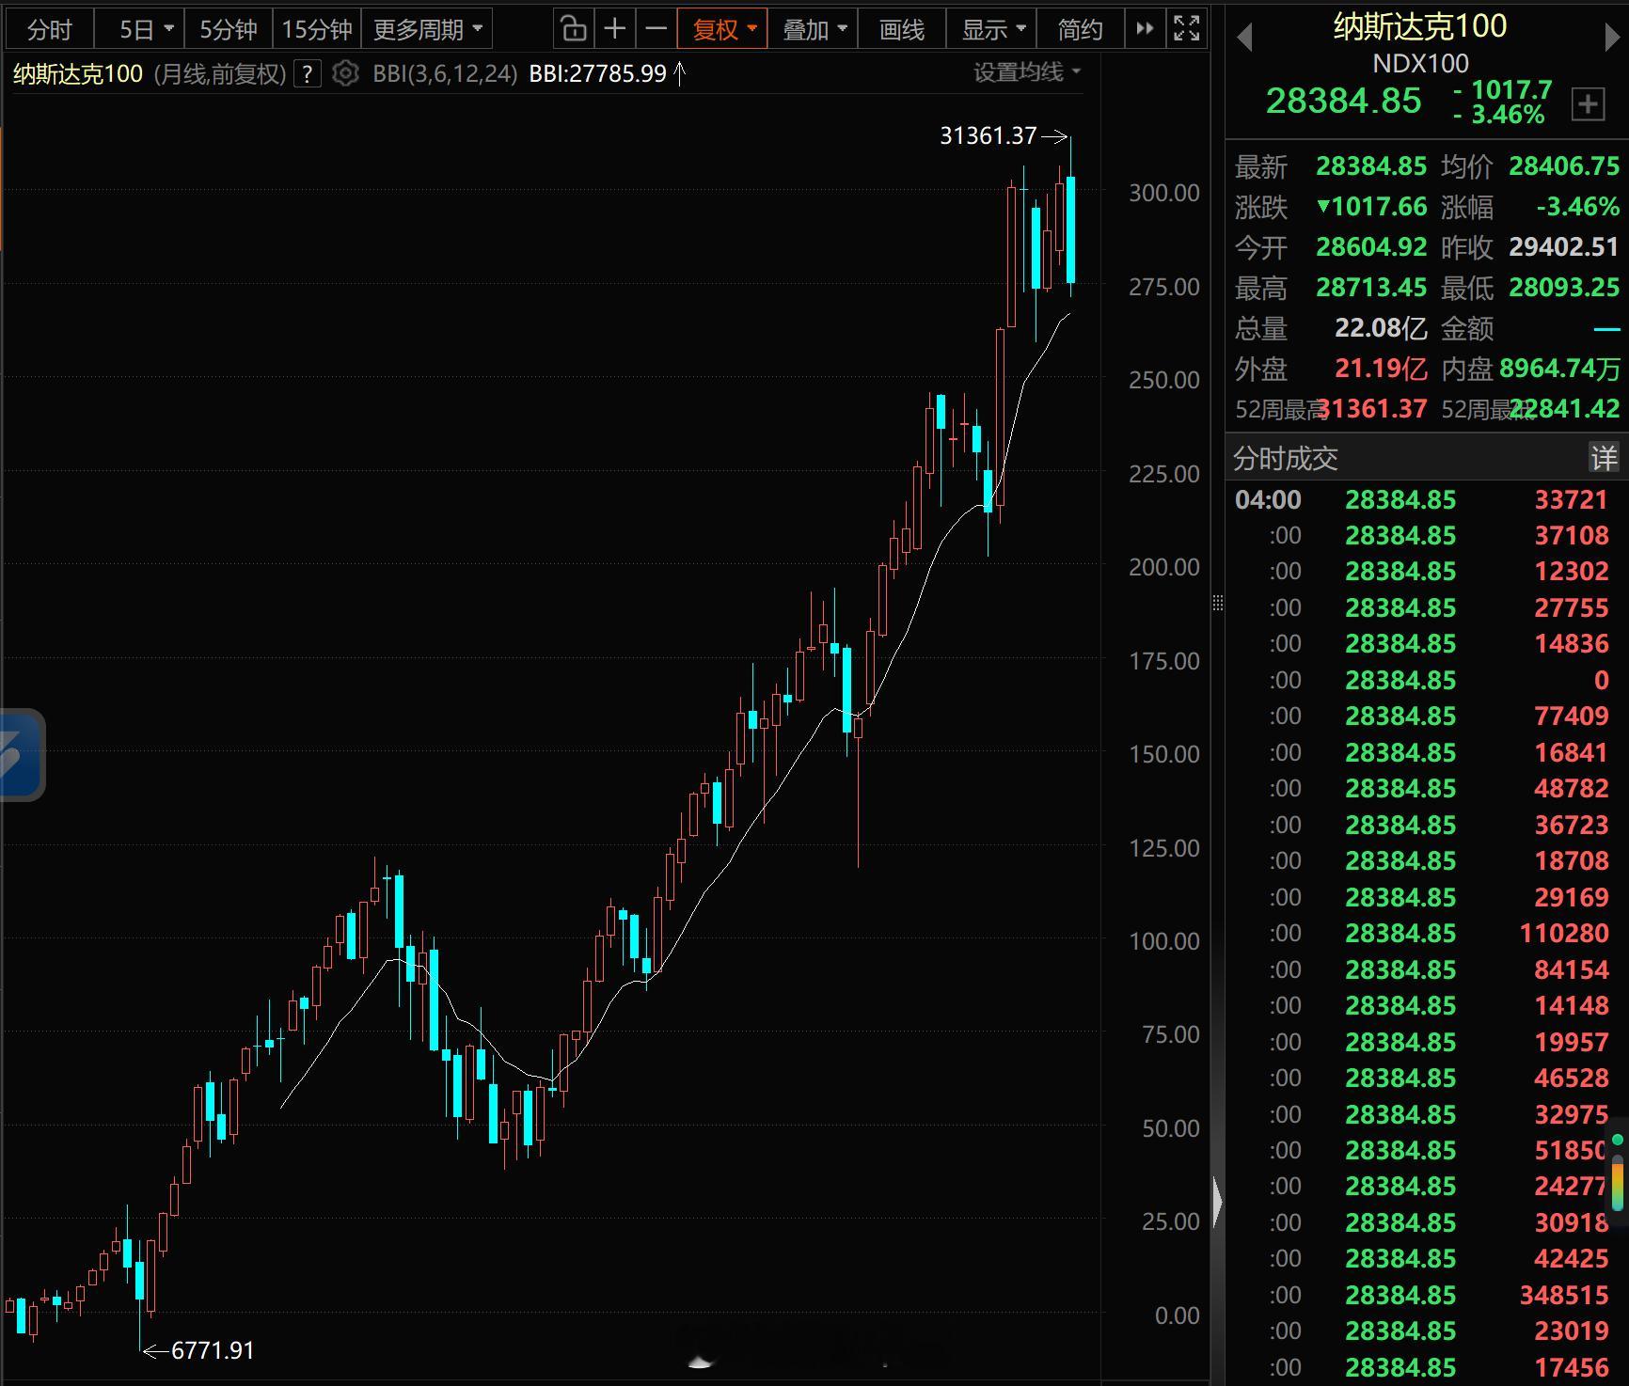Viewport: 1629px width, 1386px height.
Task: Click the double-arrow more tools icon
Action: pyautogui.click(x=1145, y=29)
